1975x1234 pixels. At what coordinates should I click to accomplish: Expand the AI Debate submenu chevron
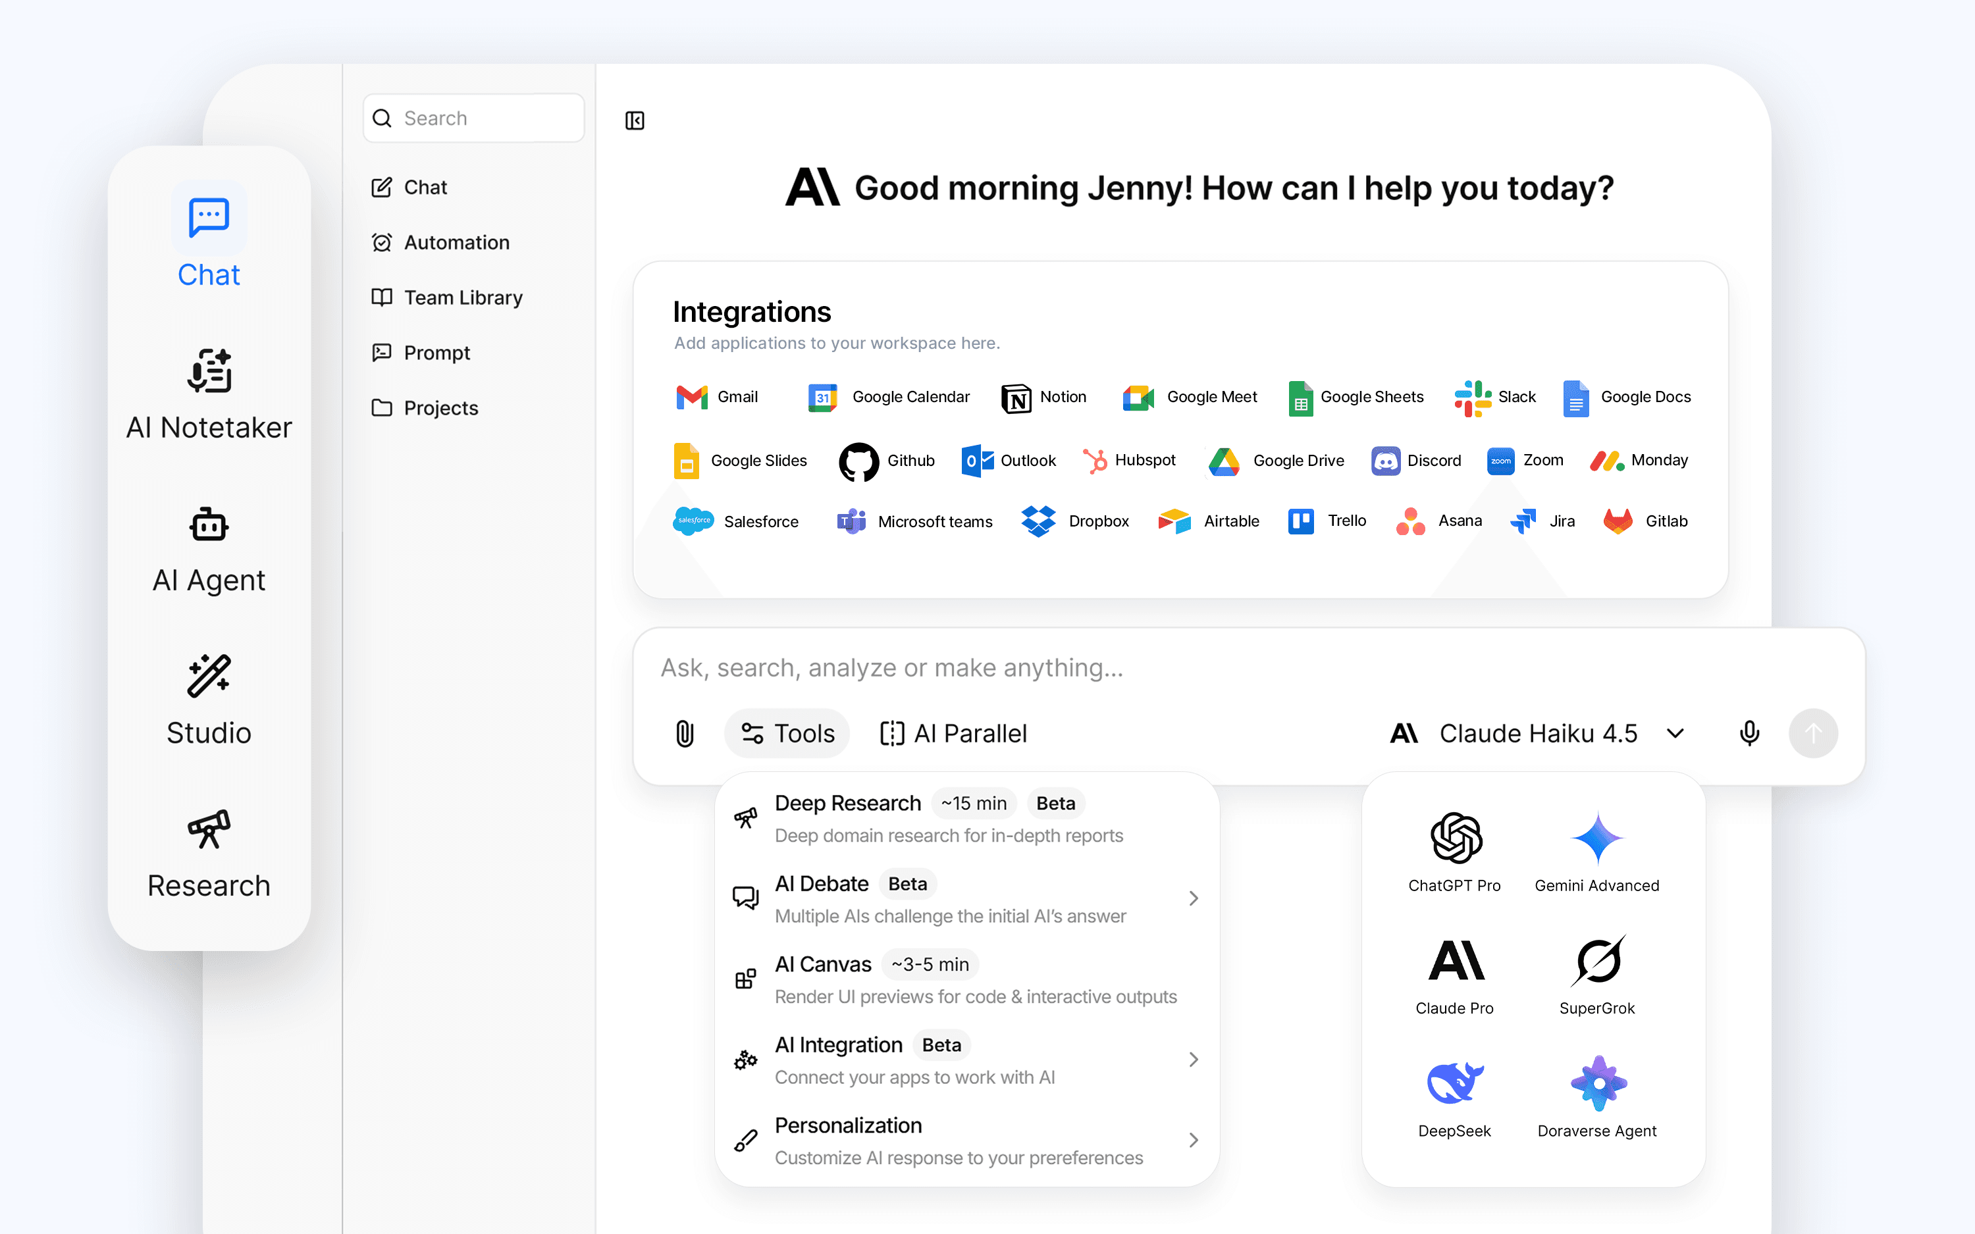[1193, 898]
